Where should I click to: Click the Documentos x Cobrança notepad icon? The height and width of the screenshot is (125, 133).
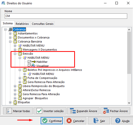click(15, 37)
